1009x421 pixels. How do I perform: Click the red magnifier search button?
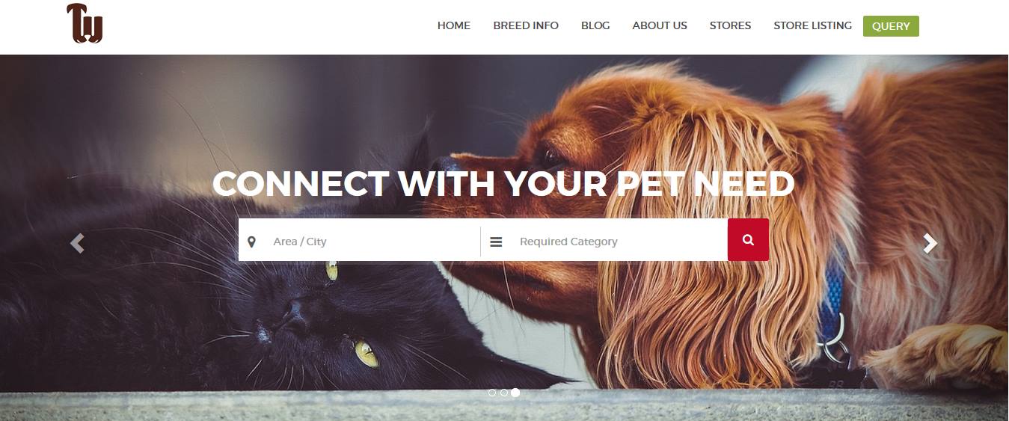pyautogui.click(x=748, y=240)
